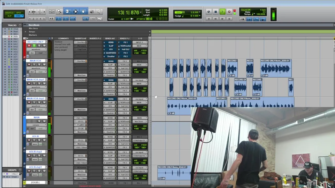Viewport: 335px width, 188px height.
Task: Open the Tracks list popup menu
Action: click(20, 25)
